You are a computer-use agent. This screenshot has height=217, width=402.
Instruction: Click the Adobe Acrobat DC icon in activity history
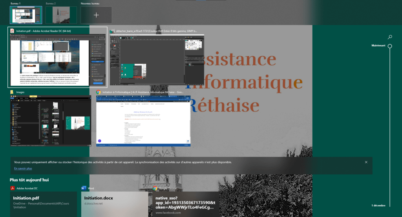pos(12,188)
